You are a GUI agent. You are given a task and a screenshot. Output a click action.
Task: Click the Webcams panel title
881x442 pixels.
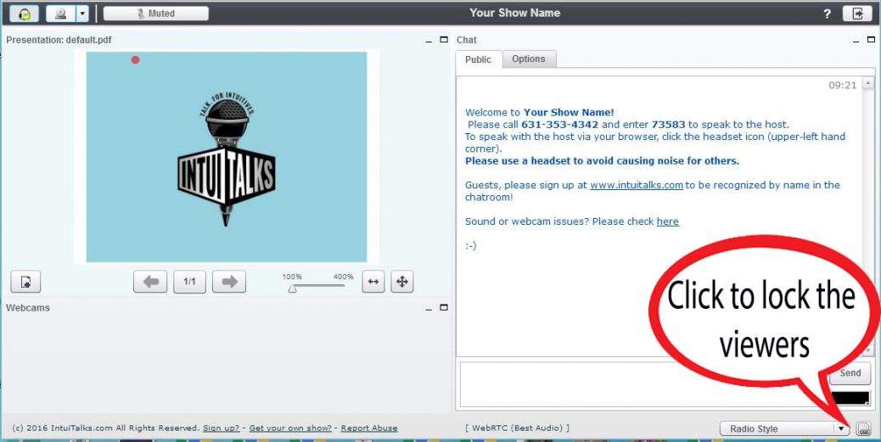coord(28,308)
